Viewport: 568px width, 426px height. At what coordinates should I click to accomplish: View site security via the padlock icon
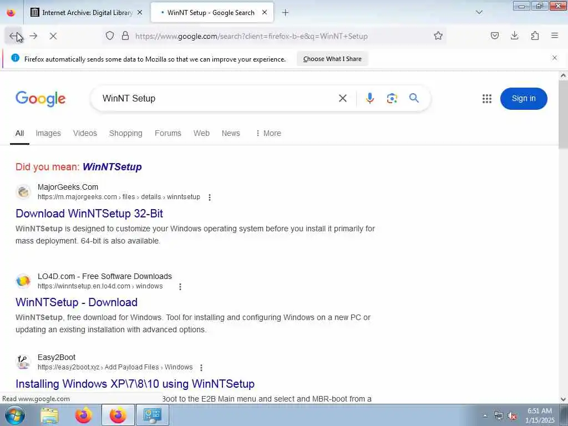125,35
